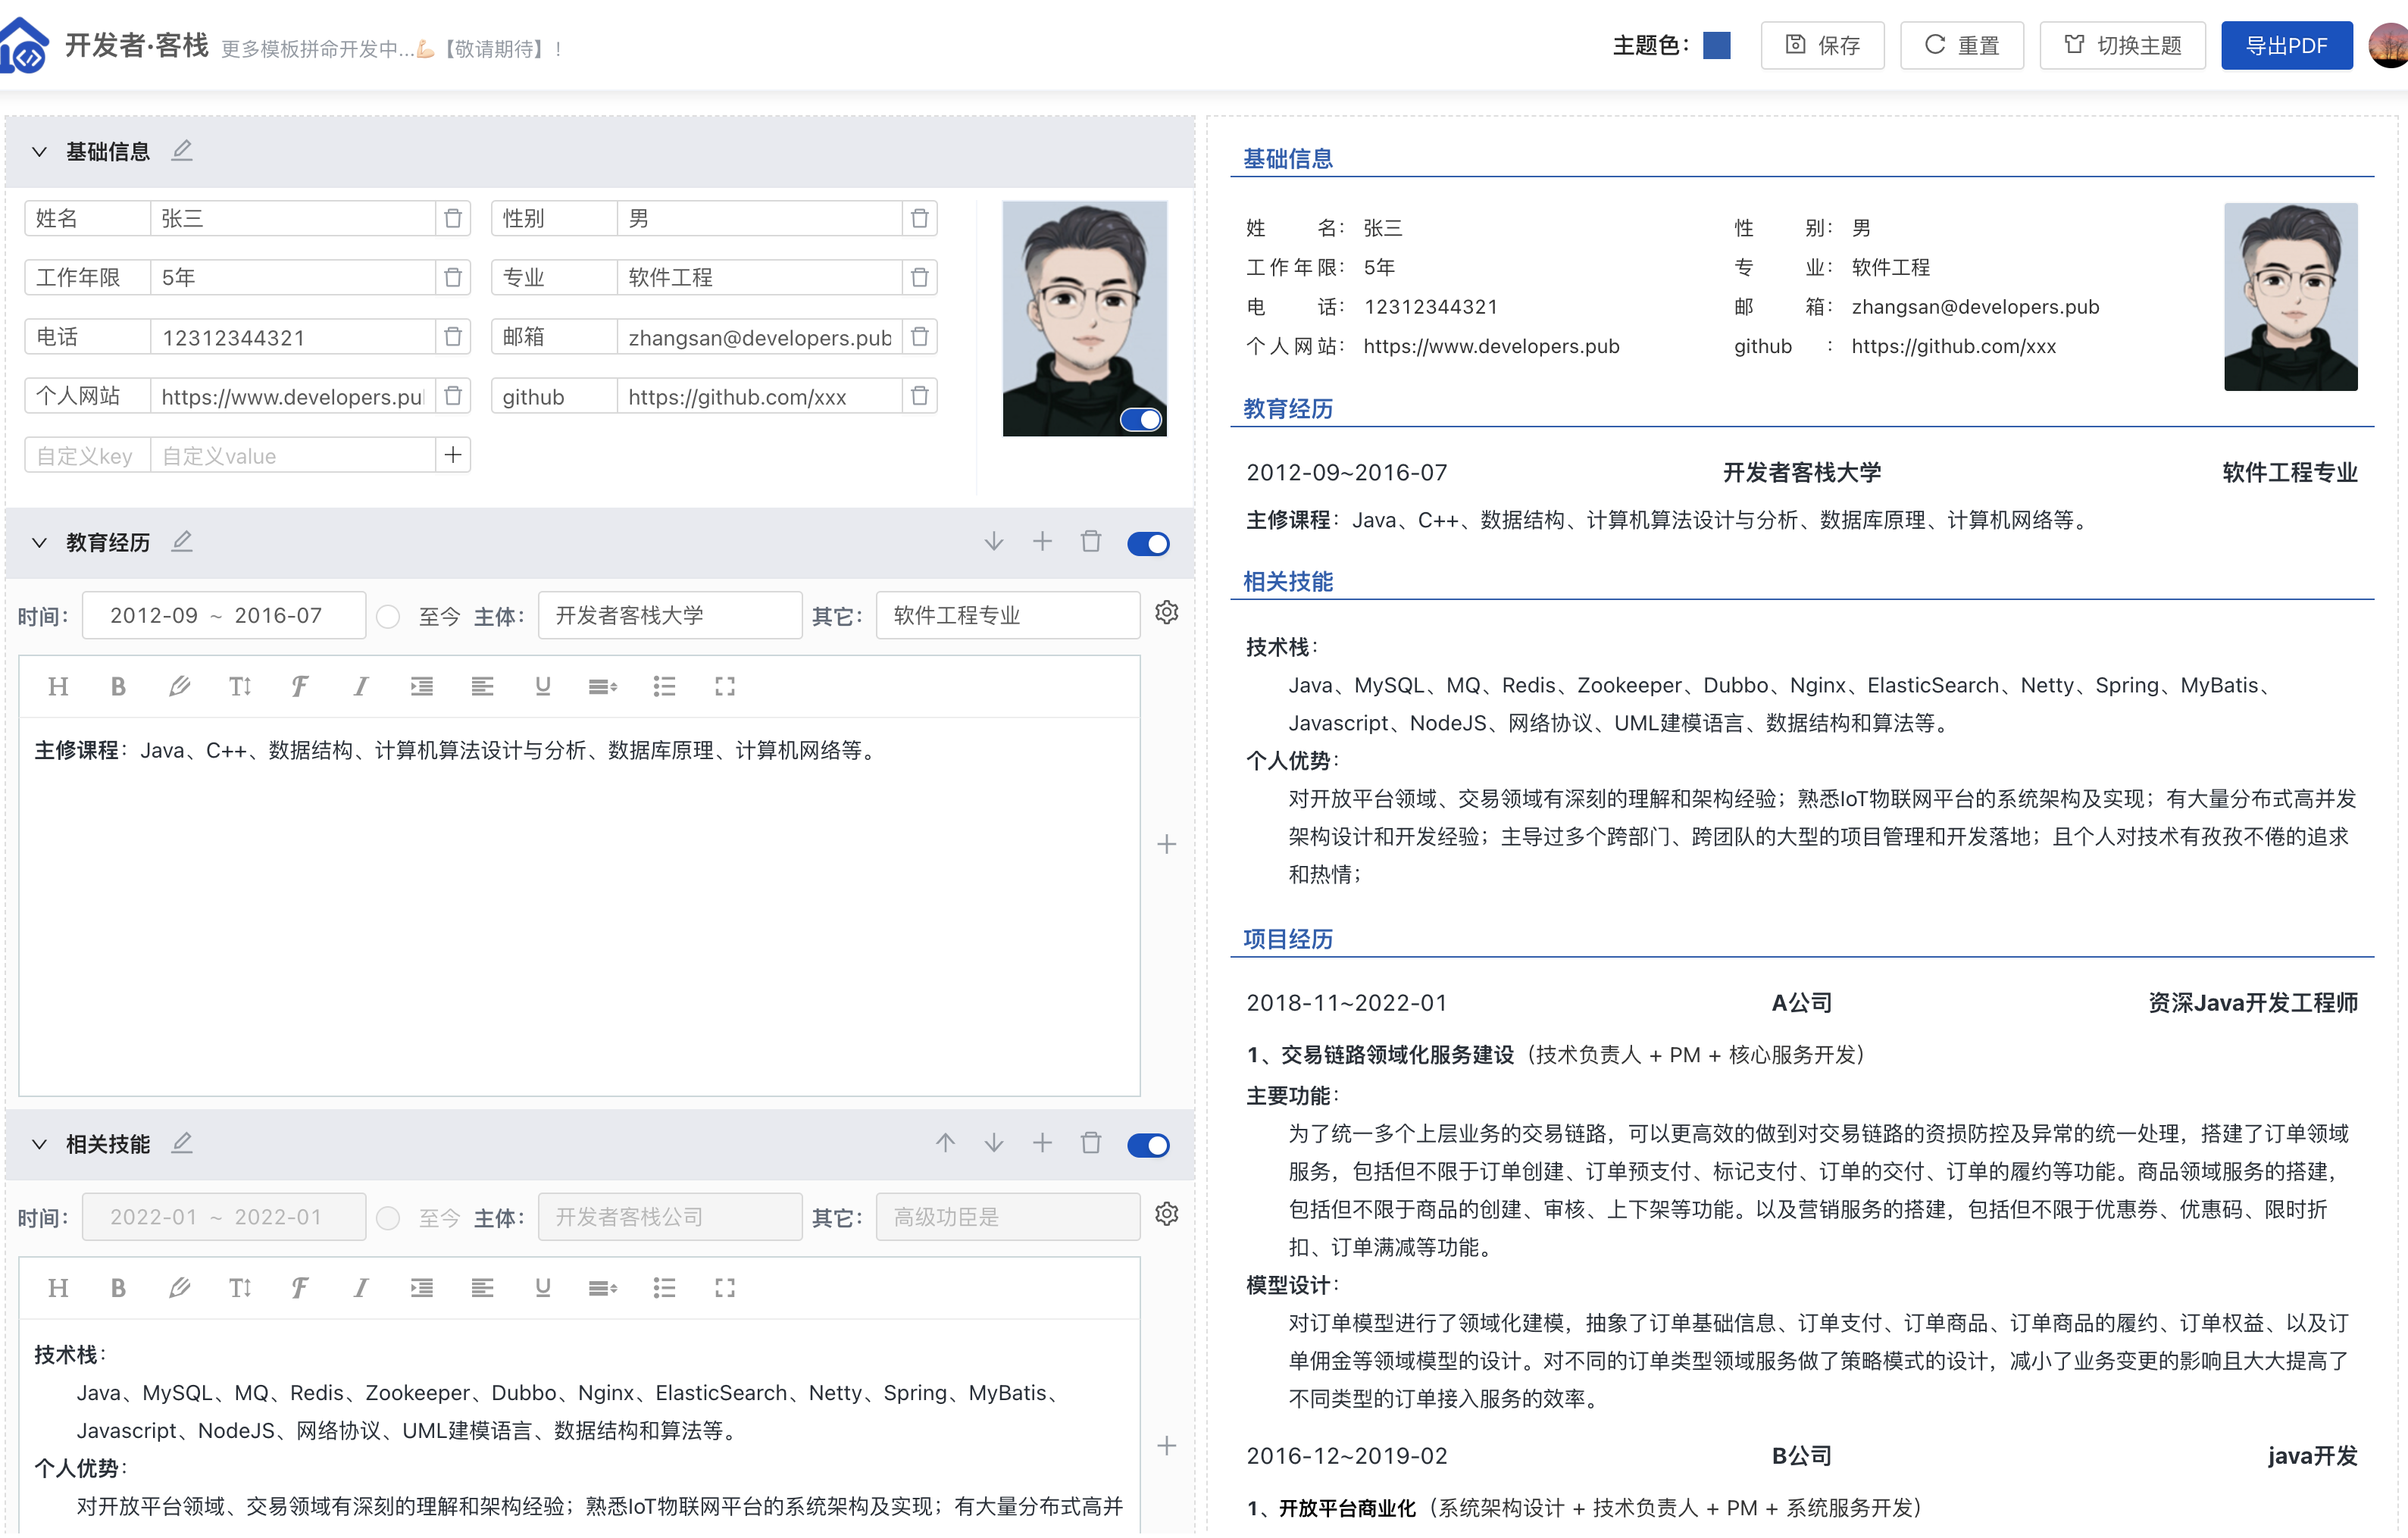Click the 开发者·客栈 house logo

click(x=24, y=46)
